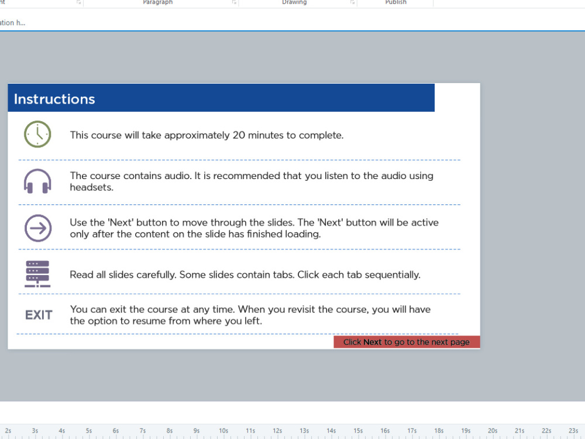Open the dialog launcher left of Paragraph group

[79, 2]
